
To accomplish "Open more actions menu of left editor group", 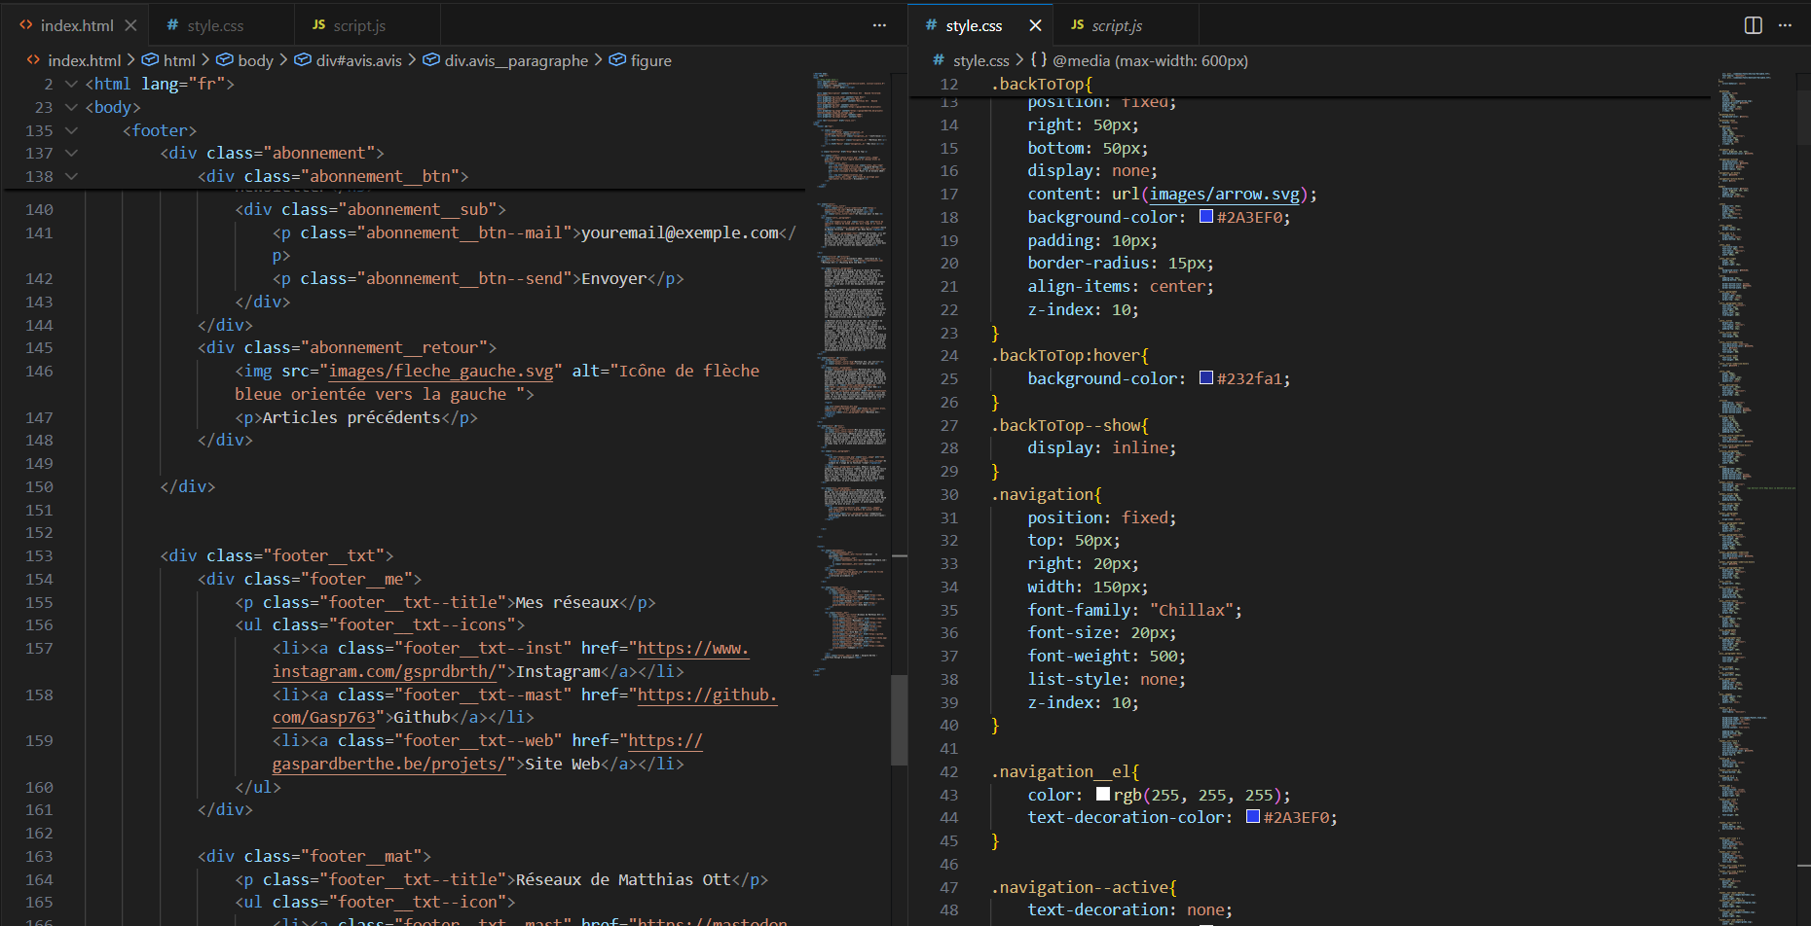I will [x=879, y=24].
